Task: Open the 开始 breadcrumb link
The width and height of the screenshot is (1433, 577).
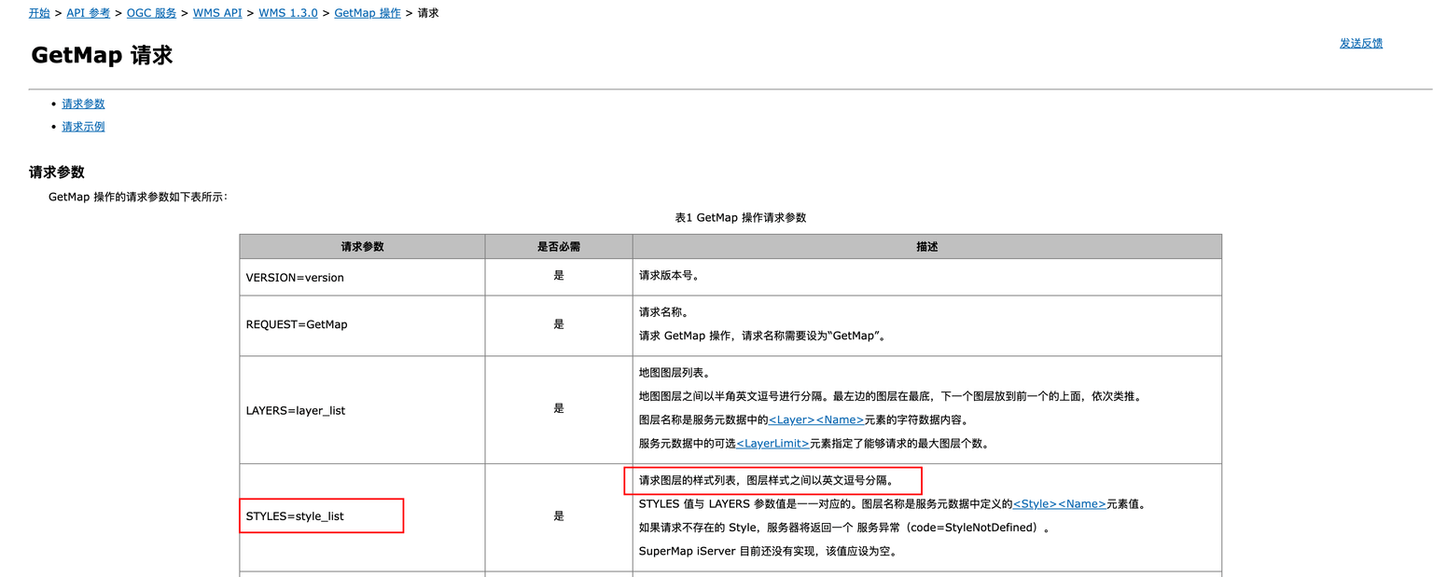Action: (x=39, y=13)
